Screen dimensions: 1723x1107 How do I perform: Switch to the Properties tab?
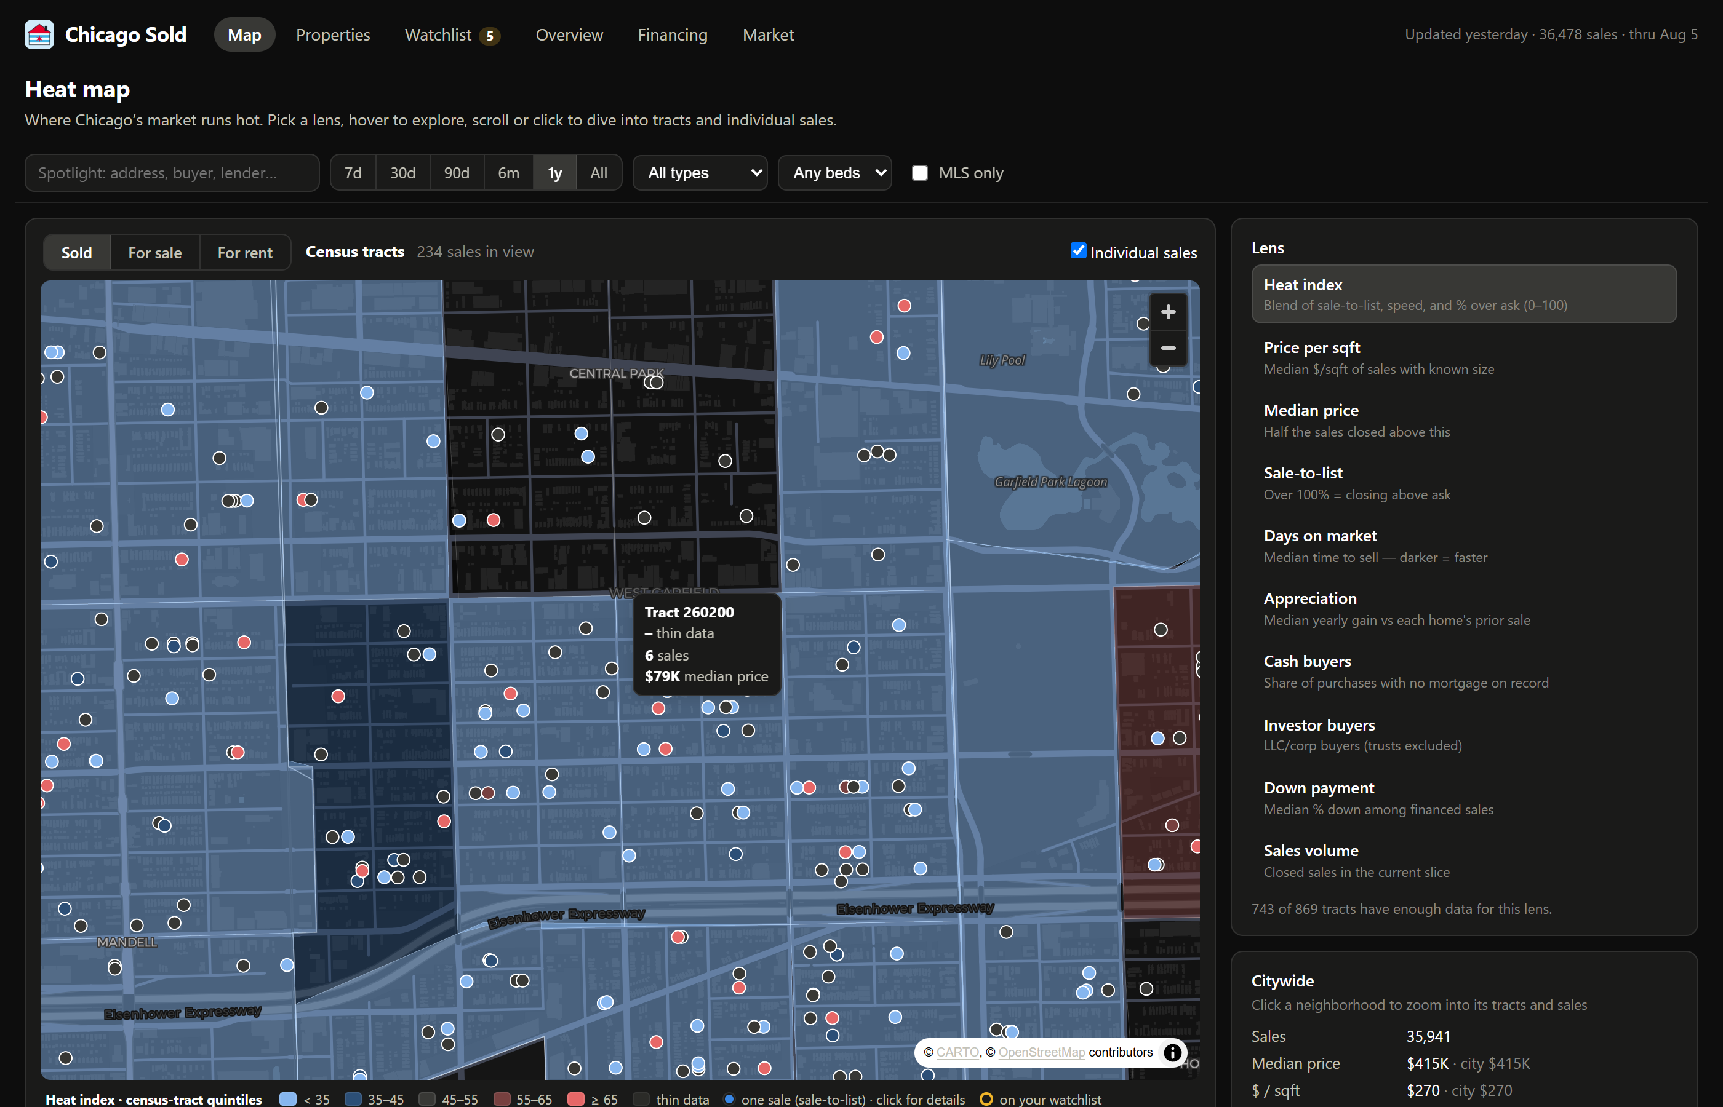tap(333, 34)
